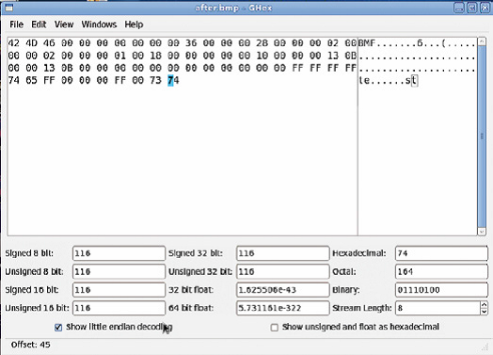
Task: Open the window menu icon in title bar
Action: (9, 8)
